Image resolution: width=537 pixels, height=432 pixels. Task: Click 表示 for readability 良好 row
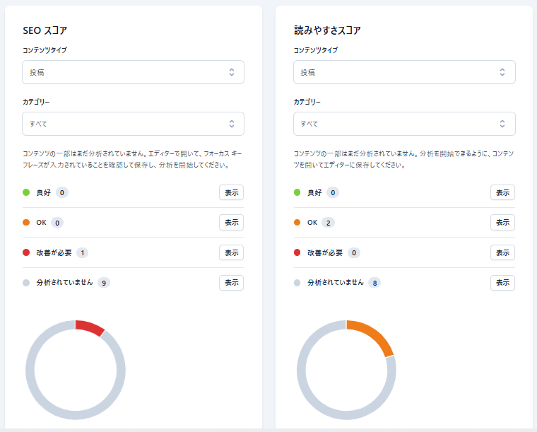(x=502, y=192)
